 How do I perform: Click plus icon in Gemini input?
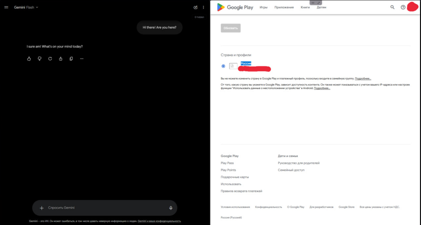[x=42, y=208]
